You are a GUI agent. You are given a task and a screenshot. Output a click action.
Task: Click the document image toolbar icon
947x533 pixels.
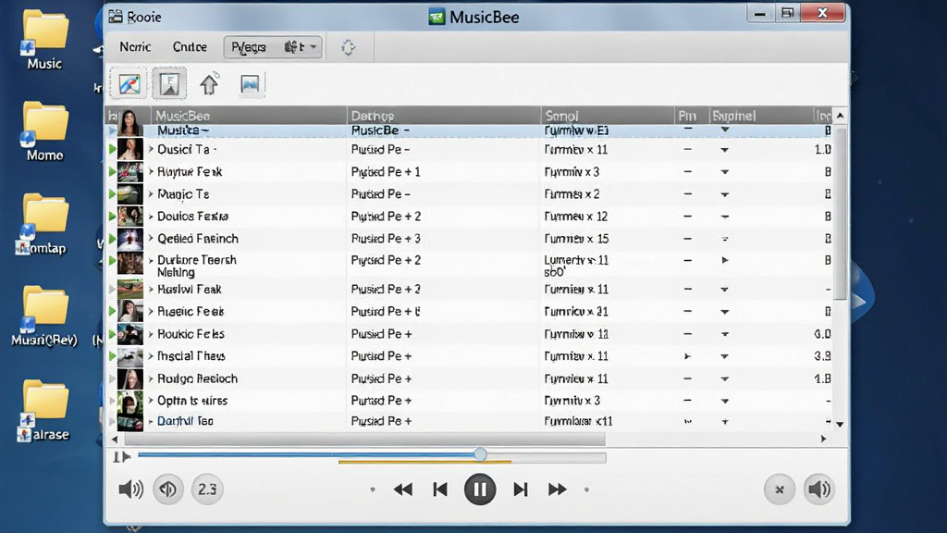click(169, 84)
